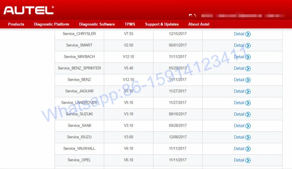Image resolution: width=292 pixels, height=169 pixels.
Task: Open the Detail link for Service_JAGUAR
Action: point(239,91)
